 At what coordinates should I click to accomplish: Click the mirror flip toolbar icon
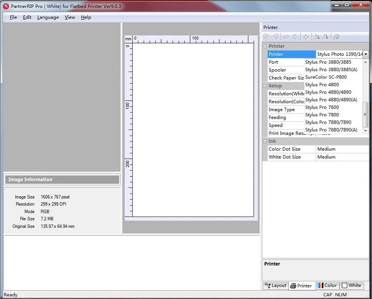[326, 37]
